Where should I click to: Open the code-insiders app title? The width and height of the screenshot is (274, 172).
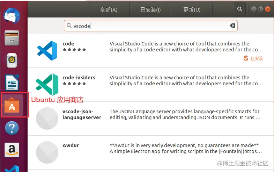coord(79,78)
